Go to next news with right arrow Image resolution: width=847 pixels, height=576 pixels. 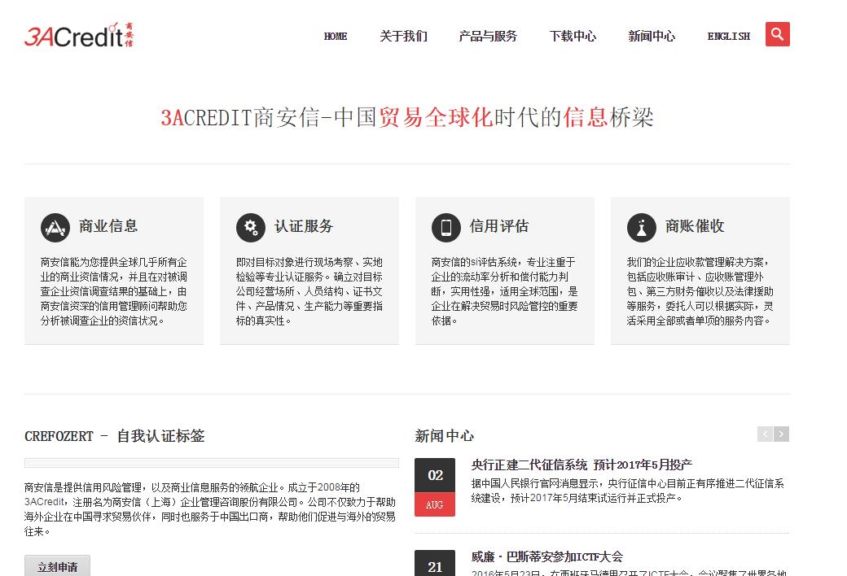[x=781, y=434]
